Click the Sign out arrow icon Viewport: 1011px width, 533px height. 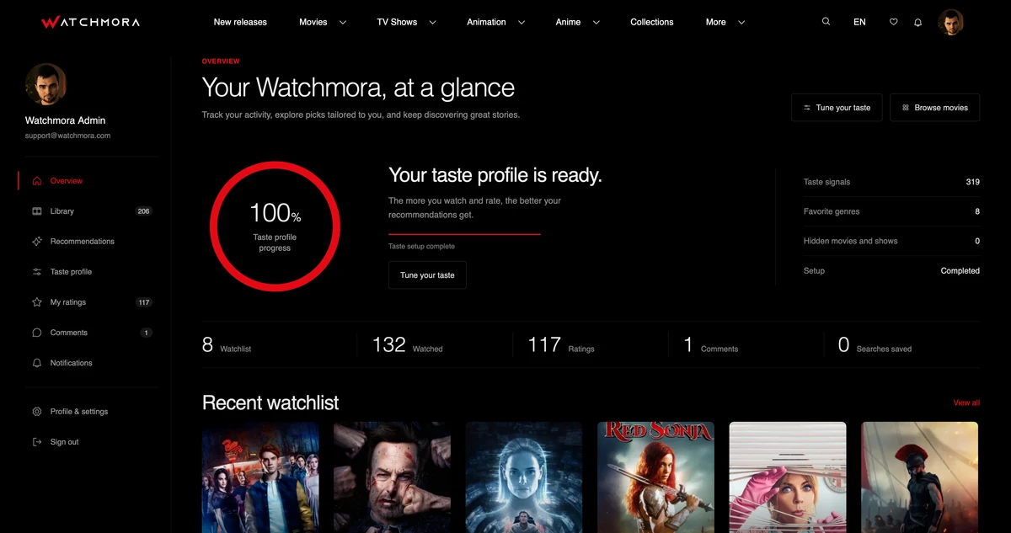tap(37, 442)
